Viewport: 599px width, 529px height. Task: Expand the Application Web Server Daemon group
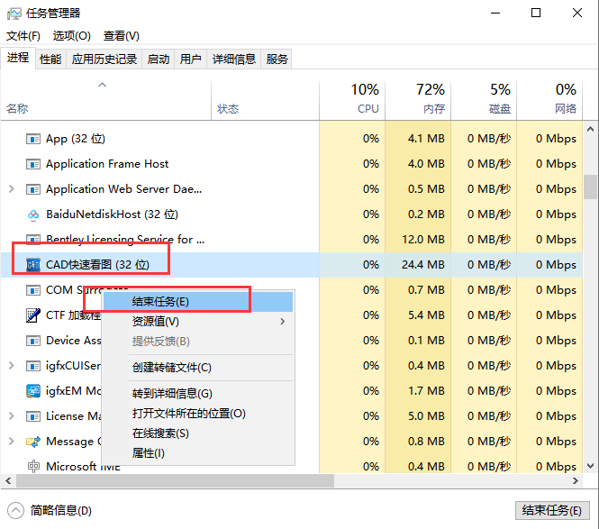tap(11, 189)
